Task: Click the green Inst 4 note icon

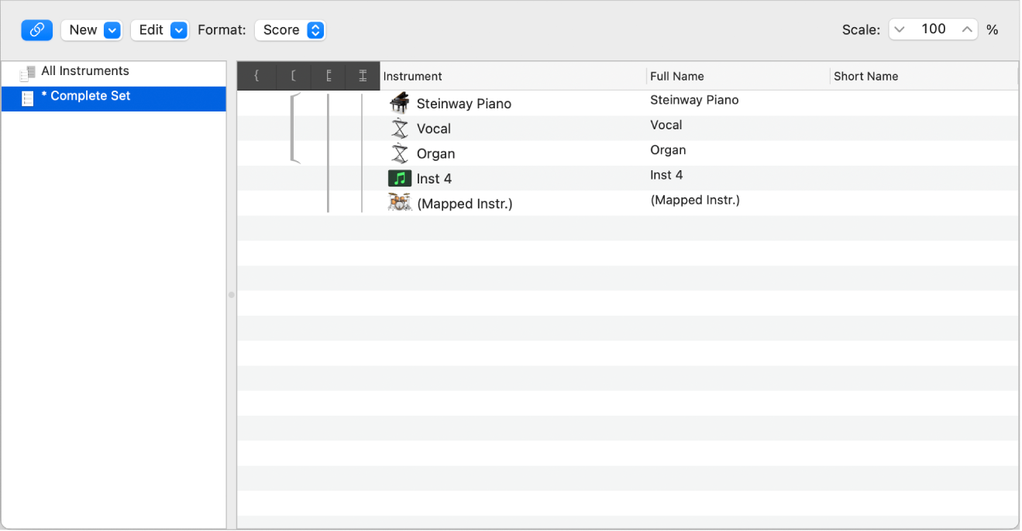Action: [x=399, y=177]
